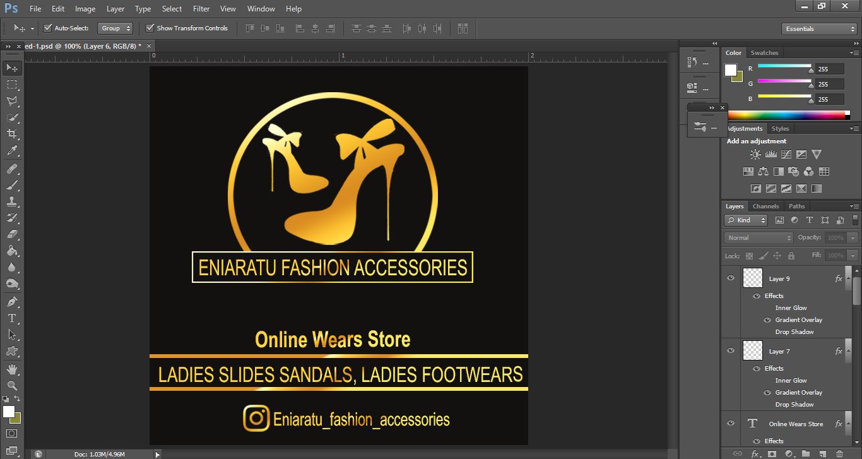Add a Levels adjustment
This screenshot has width=862, height=459.
(770, 154)
